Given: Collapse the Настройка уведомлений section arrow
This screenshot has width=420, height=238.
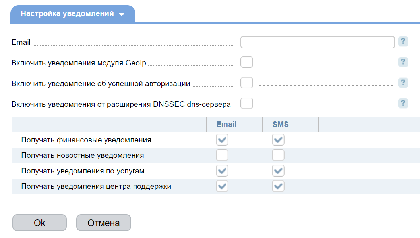Looking at the screenshot, I should 122,14.
